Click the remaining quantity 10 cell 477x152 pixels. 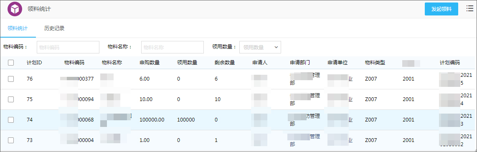click(x=218, y=99)
